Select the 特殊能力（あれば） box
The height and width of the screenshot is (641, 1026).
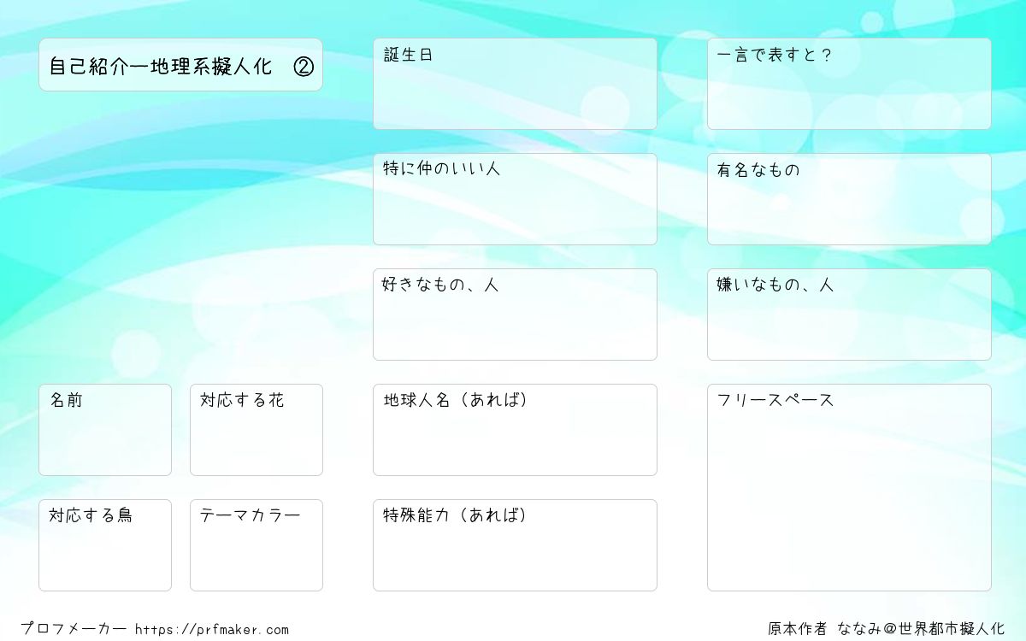coord(515,546)
